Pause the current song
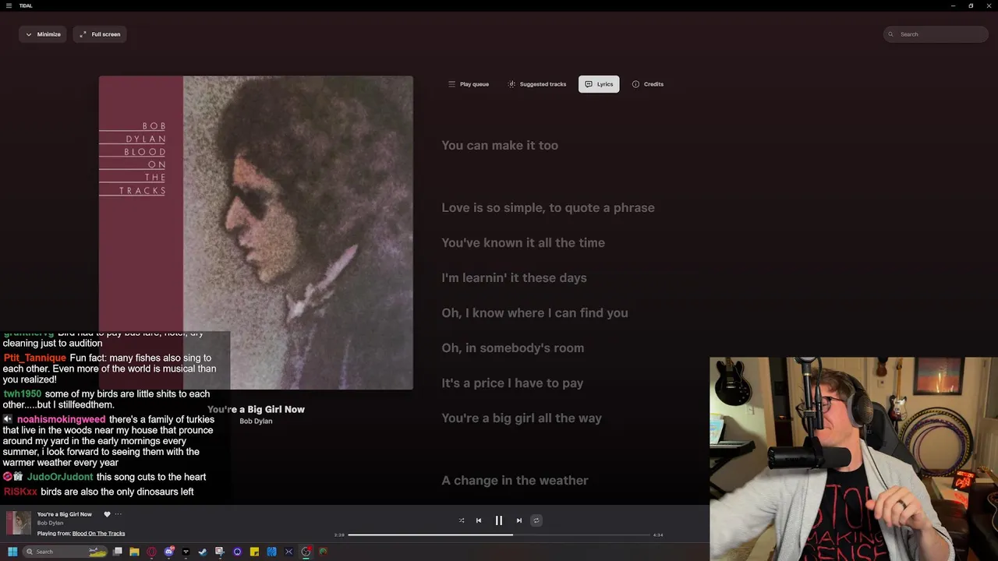The height and width of the screenshot is (561, 998). [x=499, y=520]
